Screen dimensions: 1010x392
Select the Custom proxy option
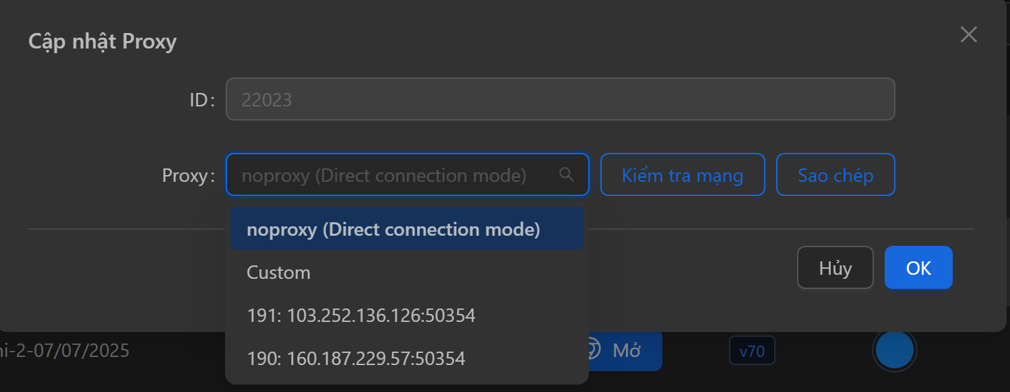pyautogui.click(x=278, y=272)
